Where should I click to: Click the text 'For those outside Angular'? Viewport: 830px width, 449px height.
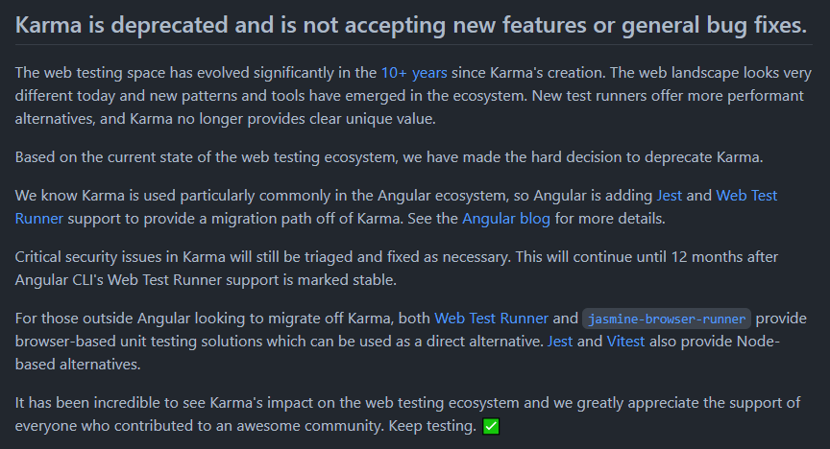[x=110, y=318]
